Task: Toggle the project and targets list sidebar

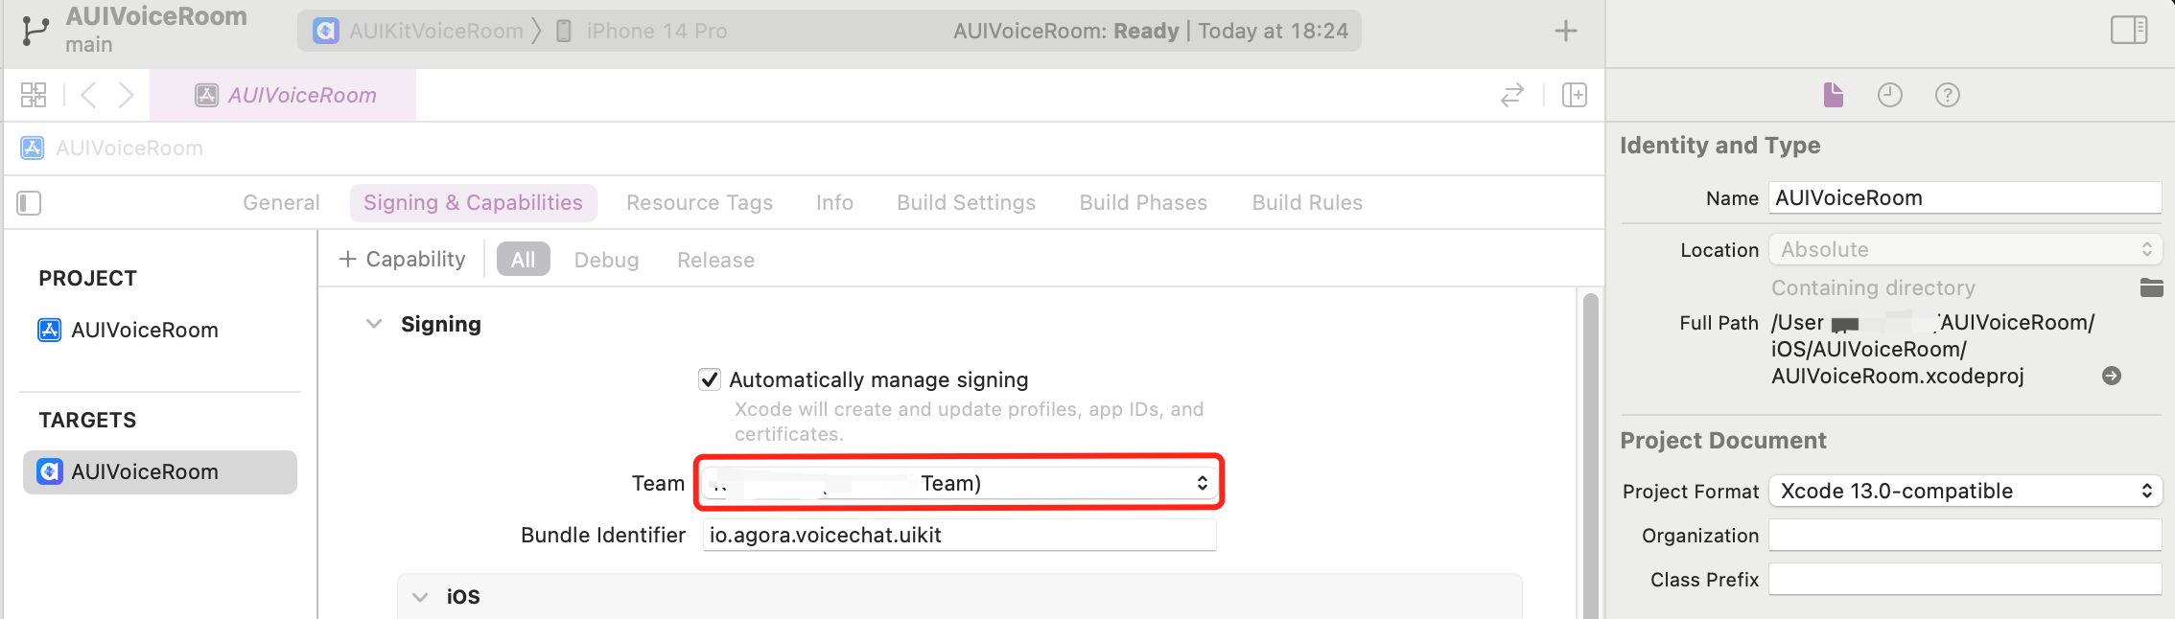Action: (x=29, y=203)
